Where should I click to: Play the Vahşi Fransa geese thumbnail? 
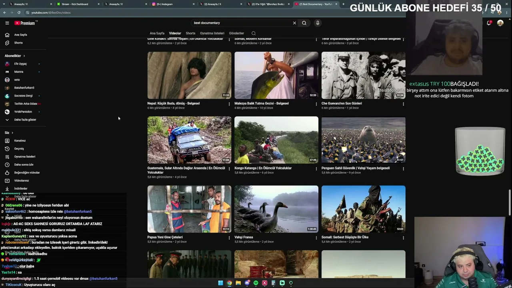point(276,209)
